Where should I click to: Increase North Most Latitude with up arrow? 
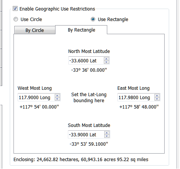click(106, 59)
